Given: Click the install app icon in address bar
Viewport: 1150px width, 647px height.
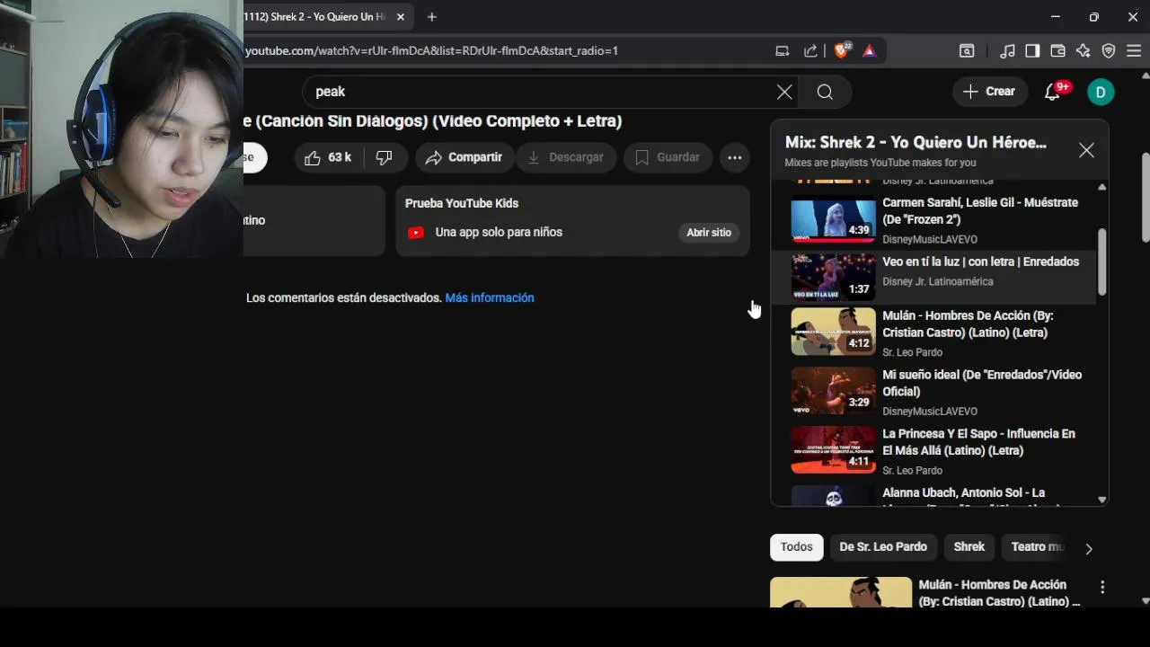Looking at the screenshot, I should click(x=783, y=50).
